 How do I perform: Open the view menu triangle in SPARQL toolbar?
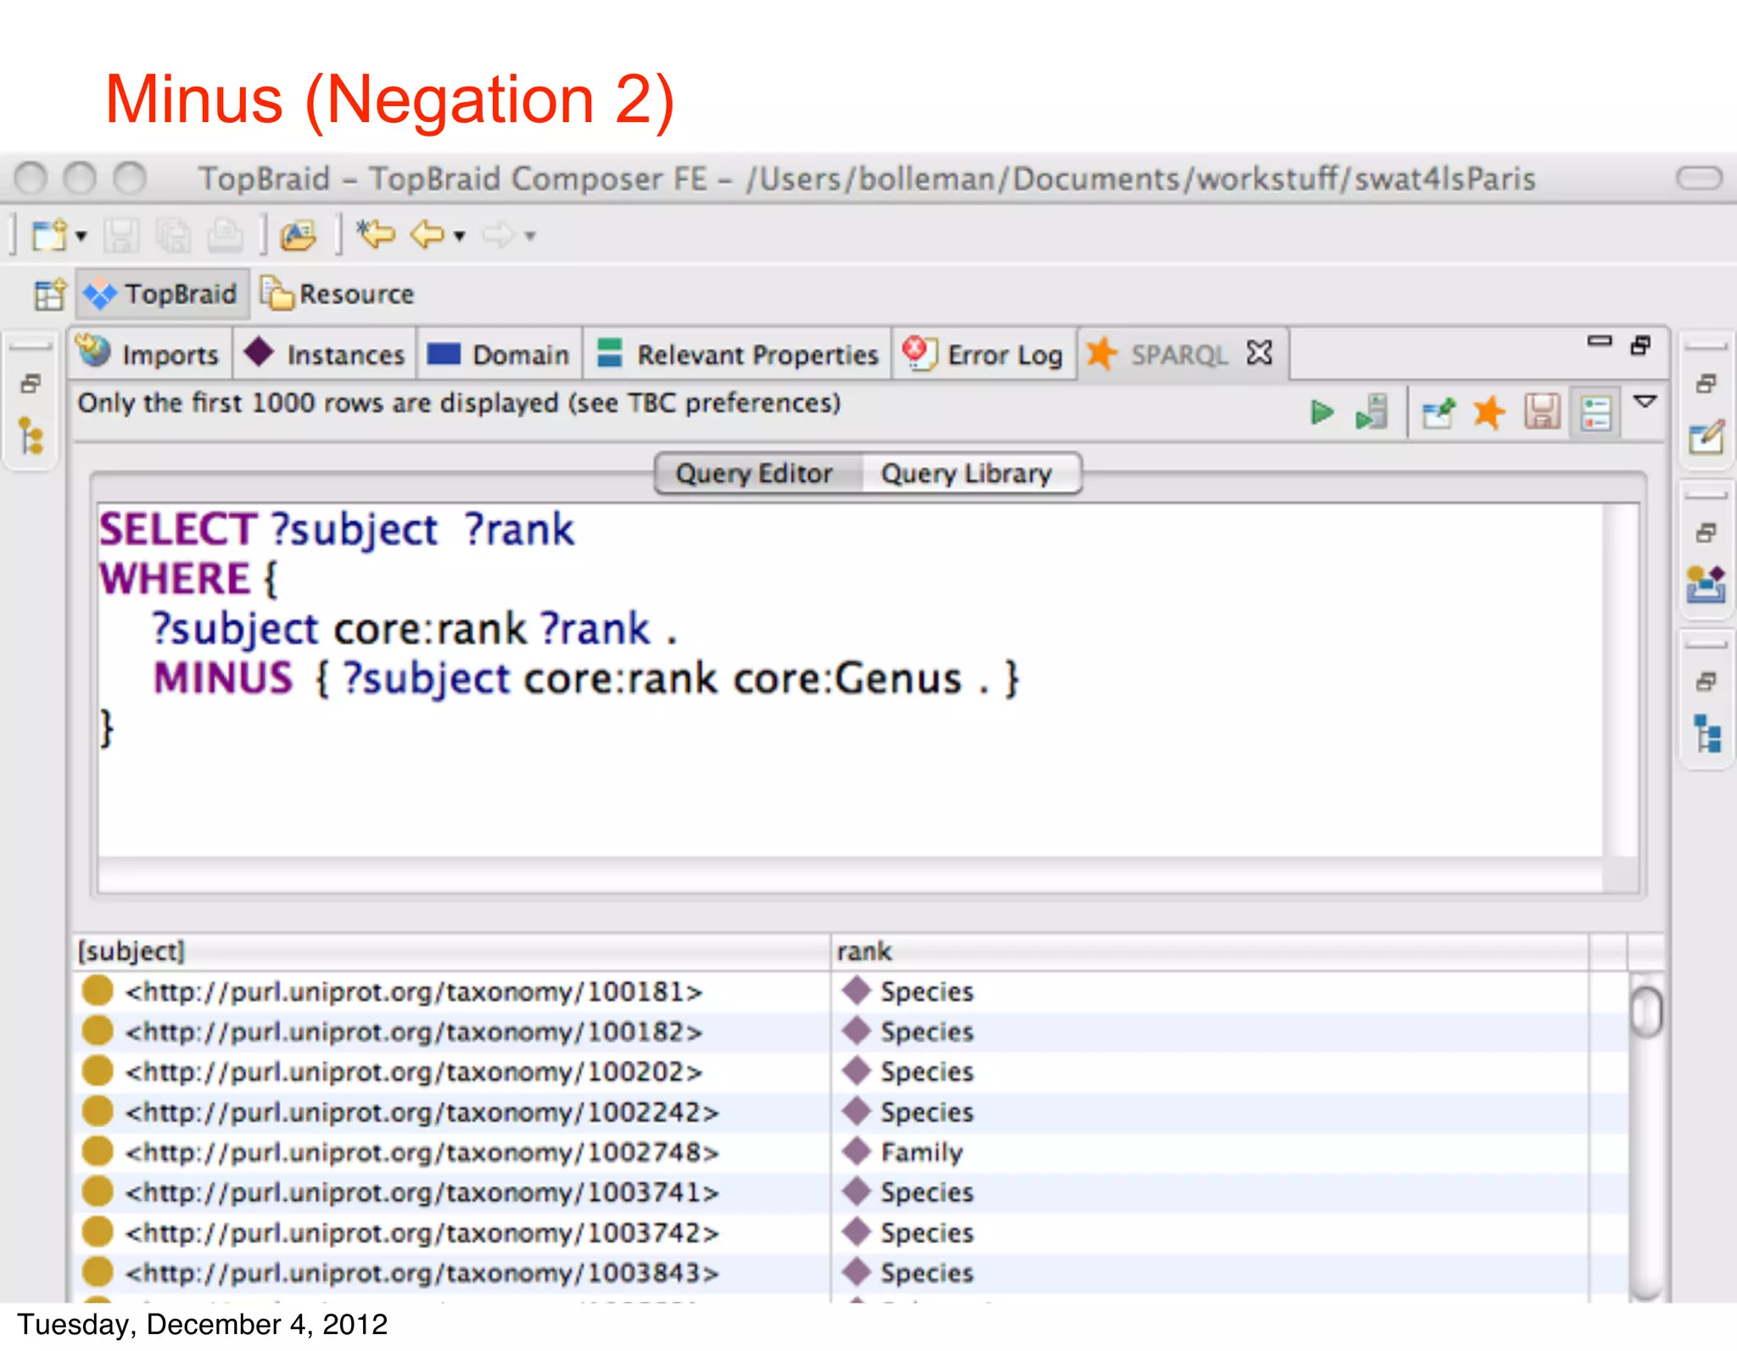[x=1645, y=402]
